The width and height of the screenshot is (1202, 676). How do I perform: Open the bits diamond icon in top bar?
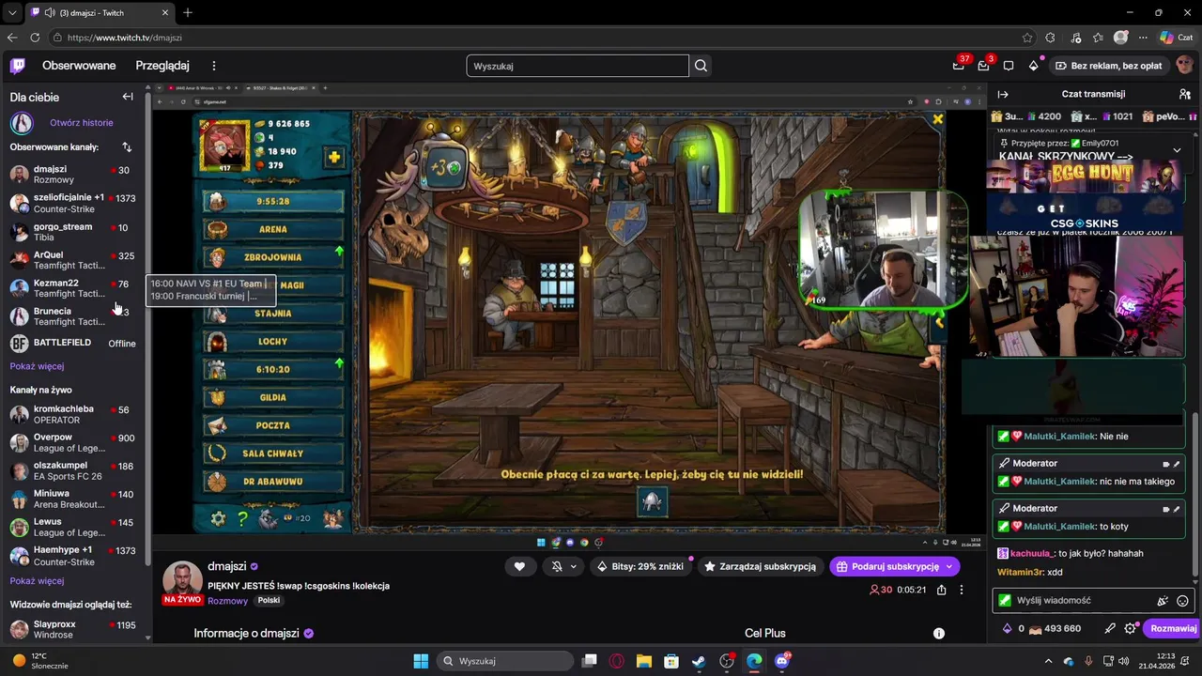click(1033, 66)
